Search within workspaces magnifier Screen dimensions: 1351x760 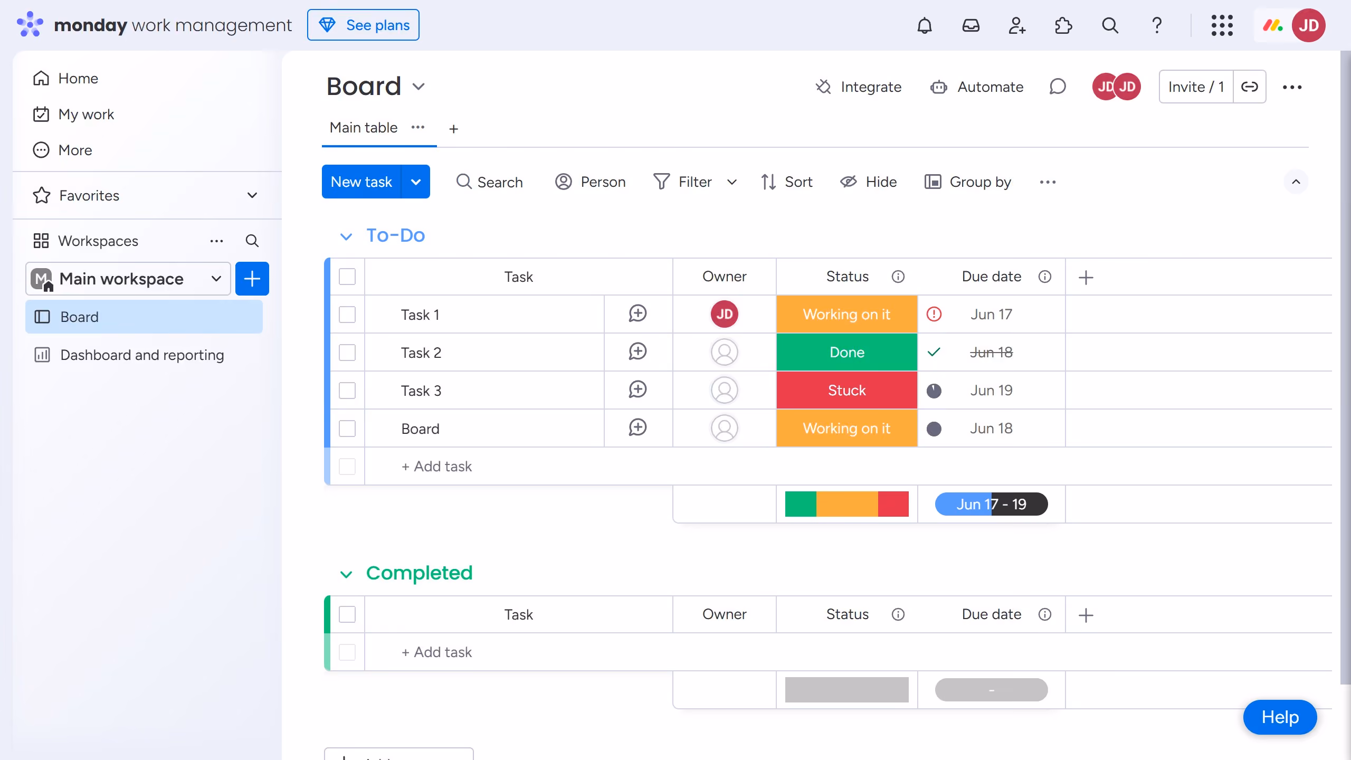252,241
